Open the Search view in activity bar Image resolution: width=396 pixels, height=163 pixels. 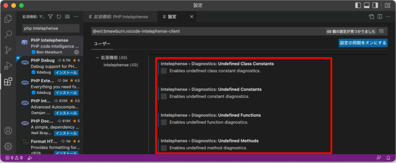tap(8, 34)
